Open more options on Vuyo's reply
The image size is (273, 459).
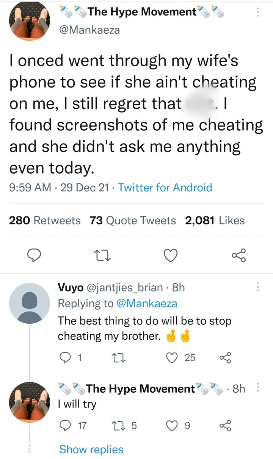point(258,287)
